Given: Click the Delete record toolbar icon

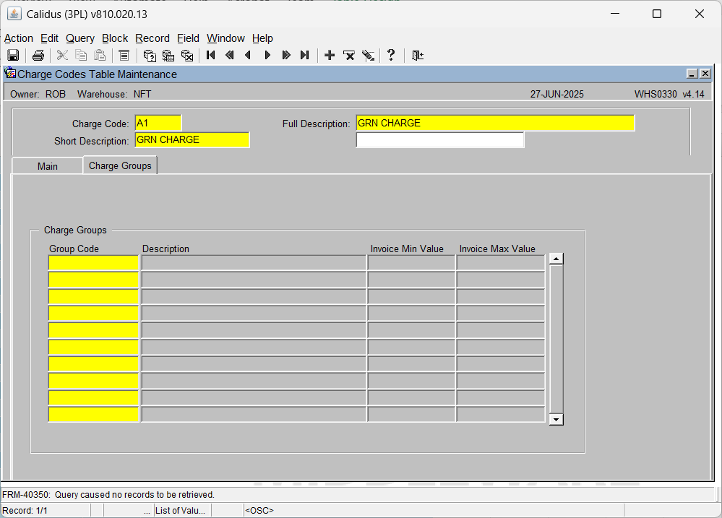Looking at the screenshot, I should tap(349, 55).
